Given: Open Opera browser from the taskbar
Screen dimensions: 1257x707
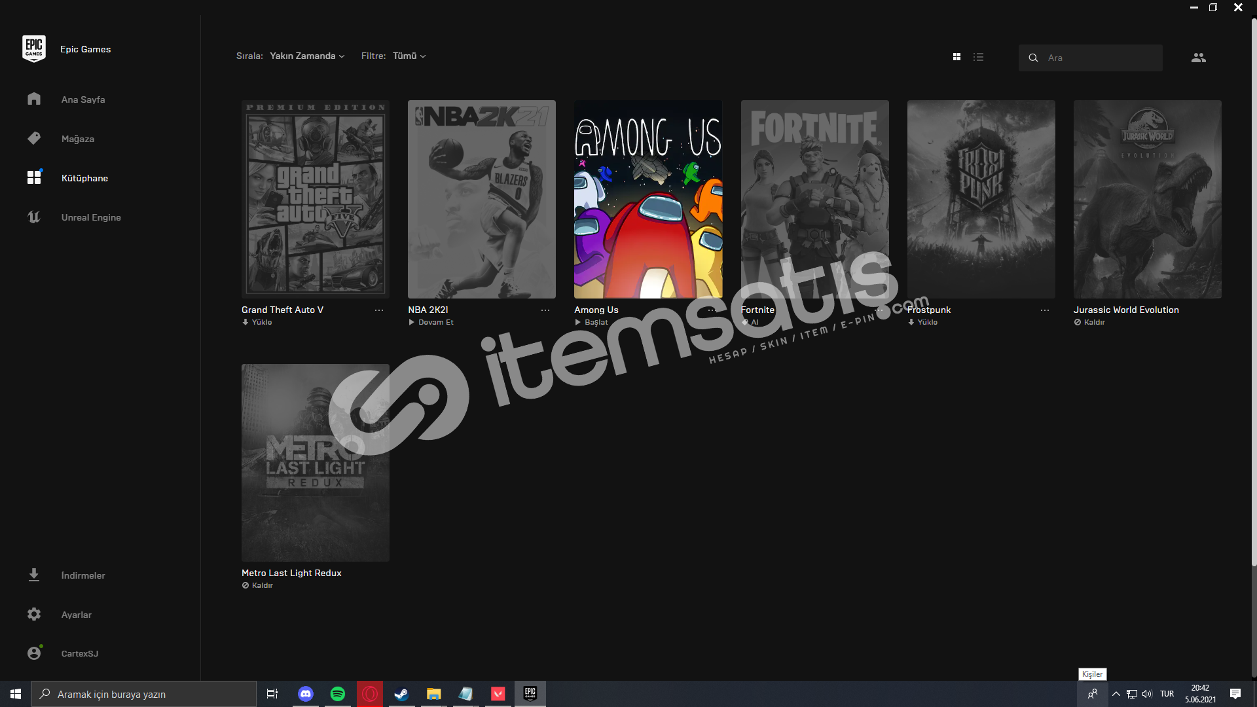Looking at the screenshot, I should (370, 694).
